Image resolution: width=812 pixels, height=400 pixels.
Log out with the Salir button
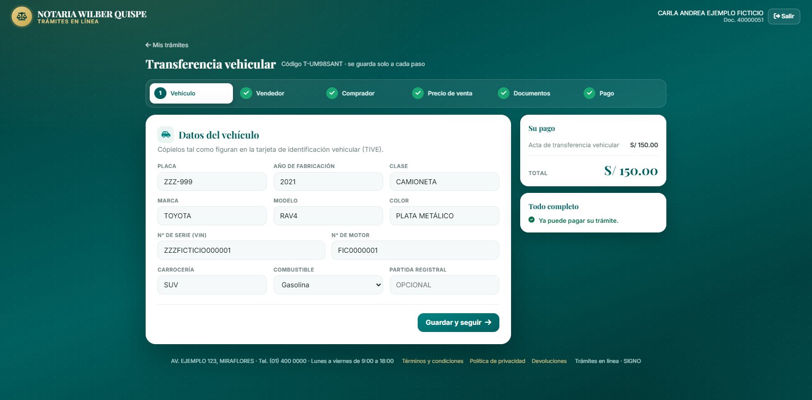pyautogui.click(x=784, y=16)
